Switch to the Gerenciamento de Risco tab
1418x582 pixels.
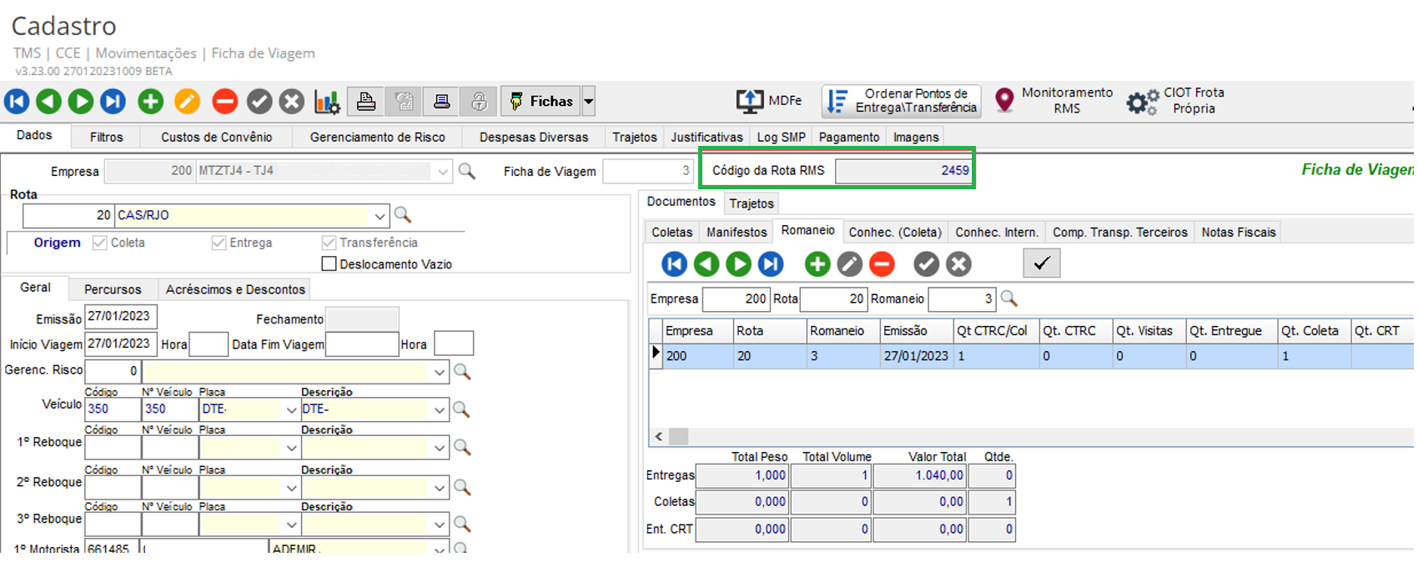pos(377,137)
